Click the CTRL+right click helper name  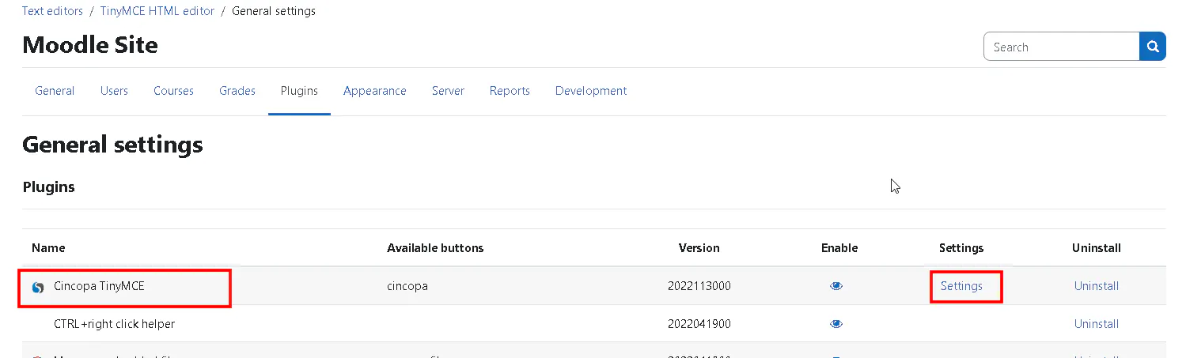click(115, 324)
